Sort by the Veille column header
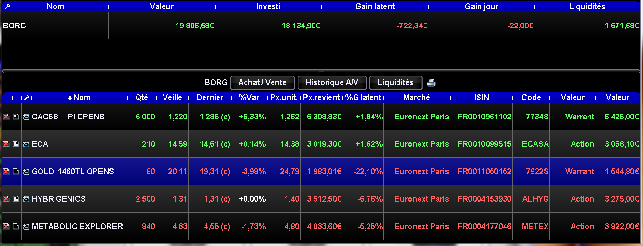The height and width of the screenshot is (246, 643). click(172, 97)
